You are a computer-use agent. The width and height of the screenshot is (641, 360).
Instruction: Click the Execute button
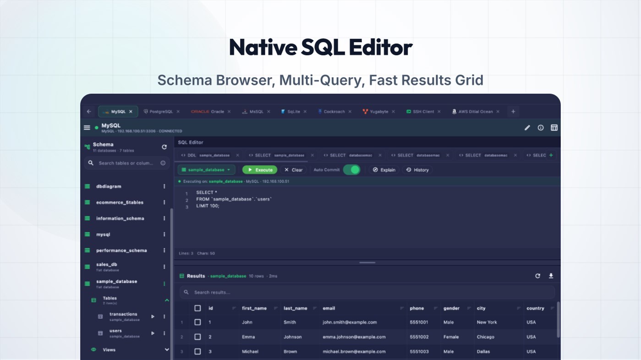click(260, 170)
